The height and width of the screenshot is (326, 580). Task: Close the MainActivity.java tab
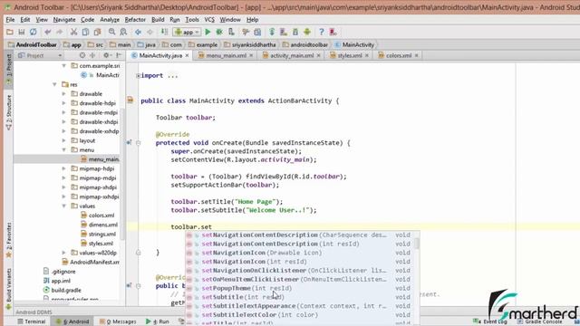(x=188, y=55)
